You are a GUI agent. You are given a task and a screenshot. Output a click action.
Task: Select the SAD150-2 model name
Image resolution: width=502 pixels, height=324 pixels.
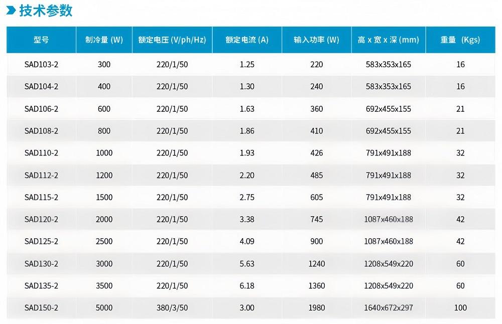tap(41, 307)
